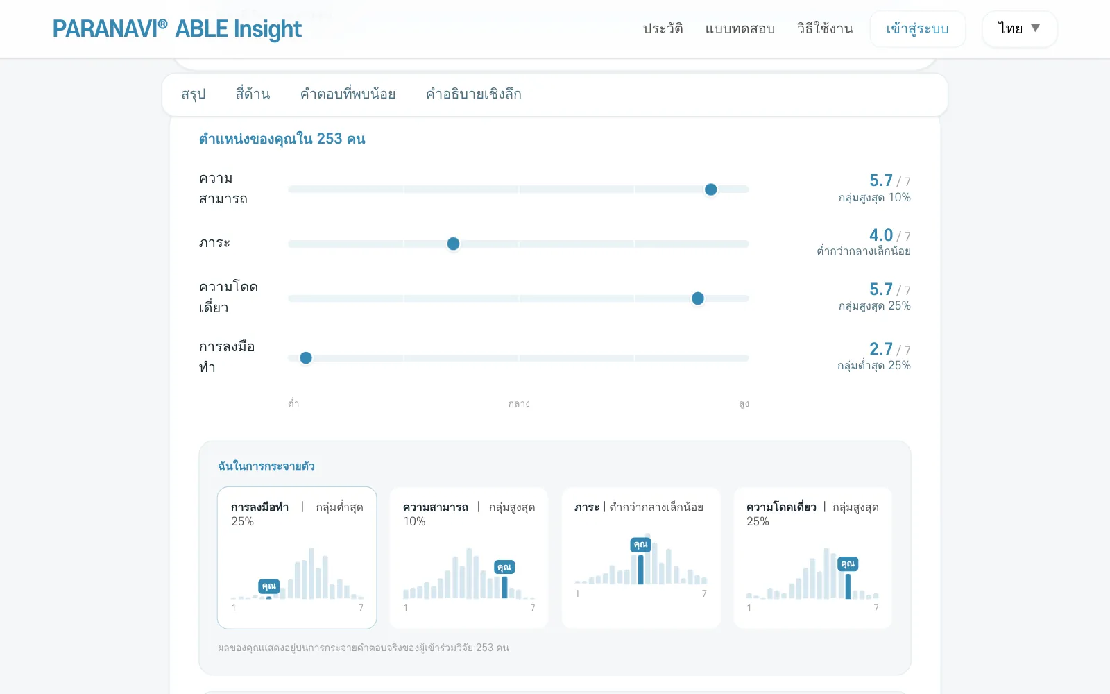Click the การลงมือทำ slider dot
This screenshot has width=1110, height=694.
click(x=306, y=358)
